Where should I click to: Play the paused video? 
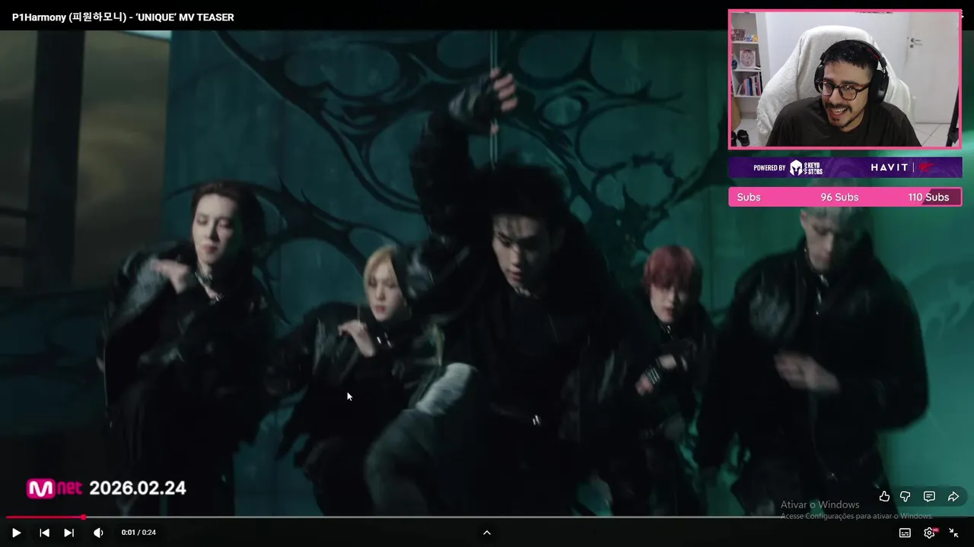pos(16,533)
